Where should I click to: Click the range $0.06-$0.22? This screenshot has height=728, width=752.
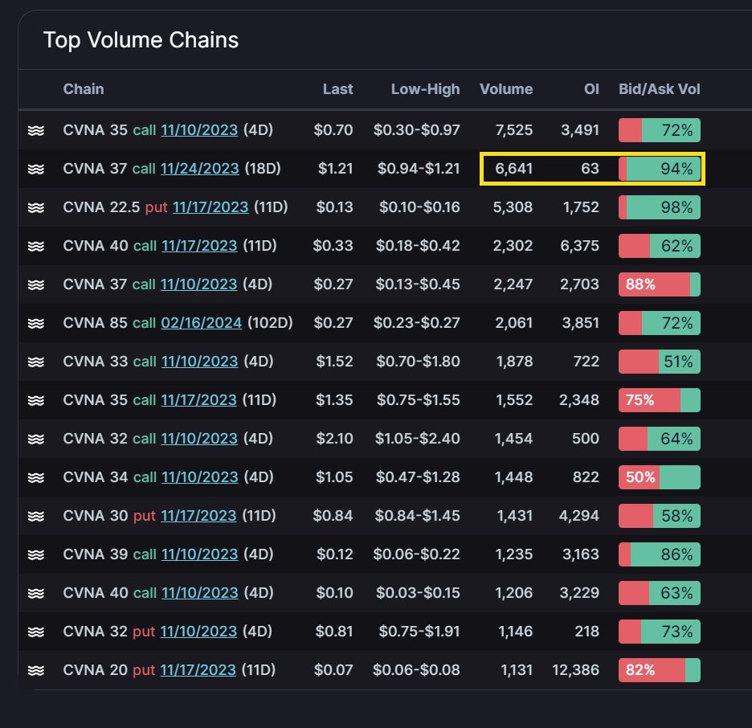click(x=416, y=554)
